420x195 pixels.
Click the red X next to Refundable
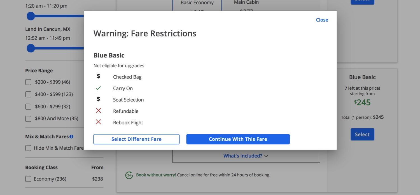(98, 110)
